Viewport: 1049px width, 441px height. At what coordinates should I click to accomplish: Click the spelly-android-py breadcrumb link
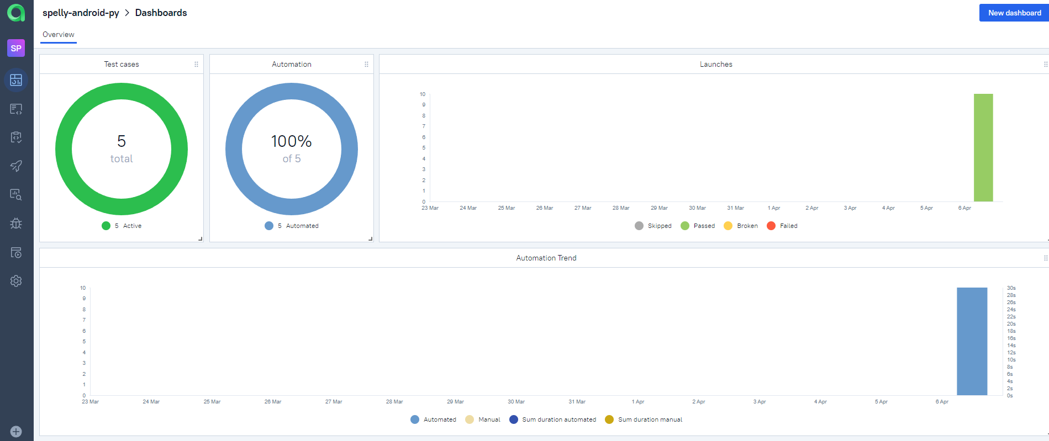pyautogui.click(x=81, y=13)
